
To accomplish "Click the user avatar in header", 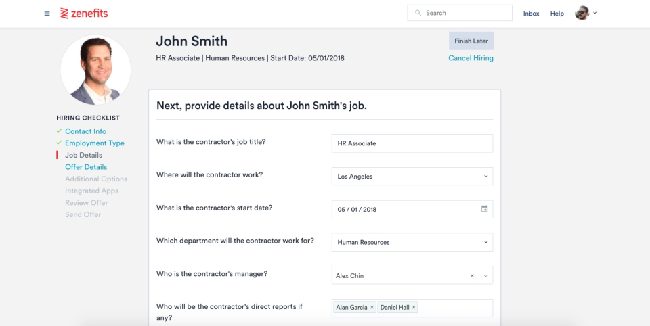I will (x=582, y=14).
